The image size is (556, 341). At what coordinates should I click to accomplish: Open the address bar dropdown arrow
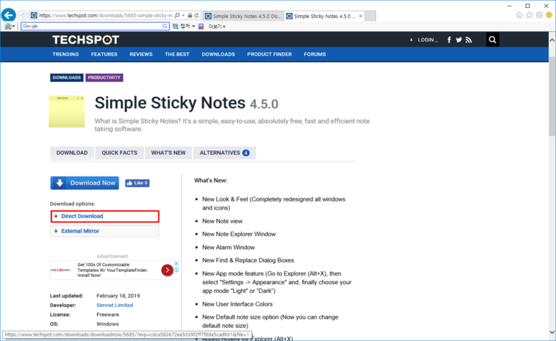183,16
